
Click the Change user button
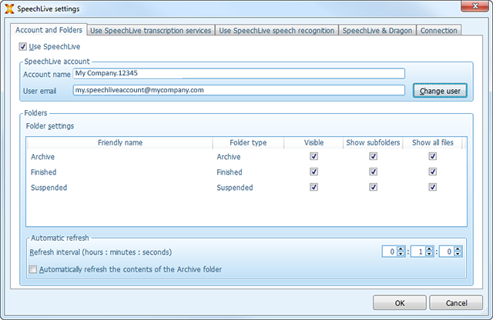(440, 91)
